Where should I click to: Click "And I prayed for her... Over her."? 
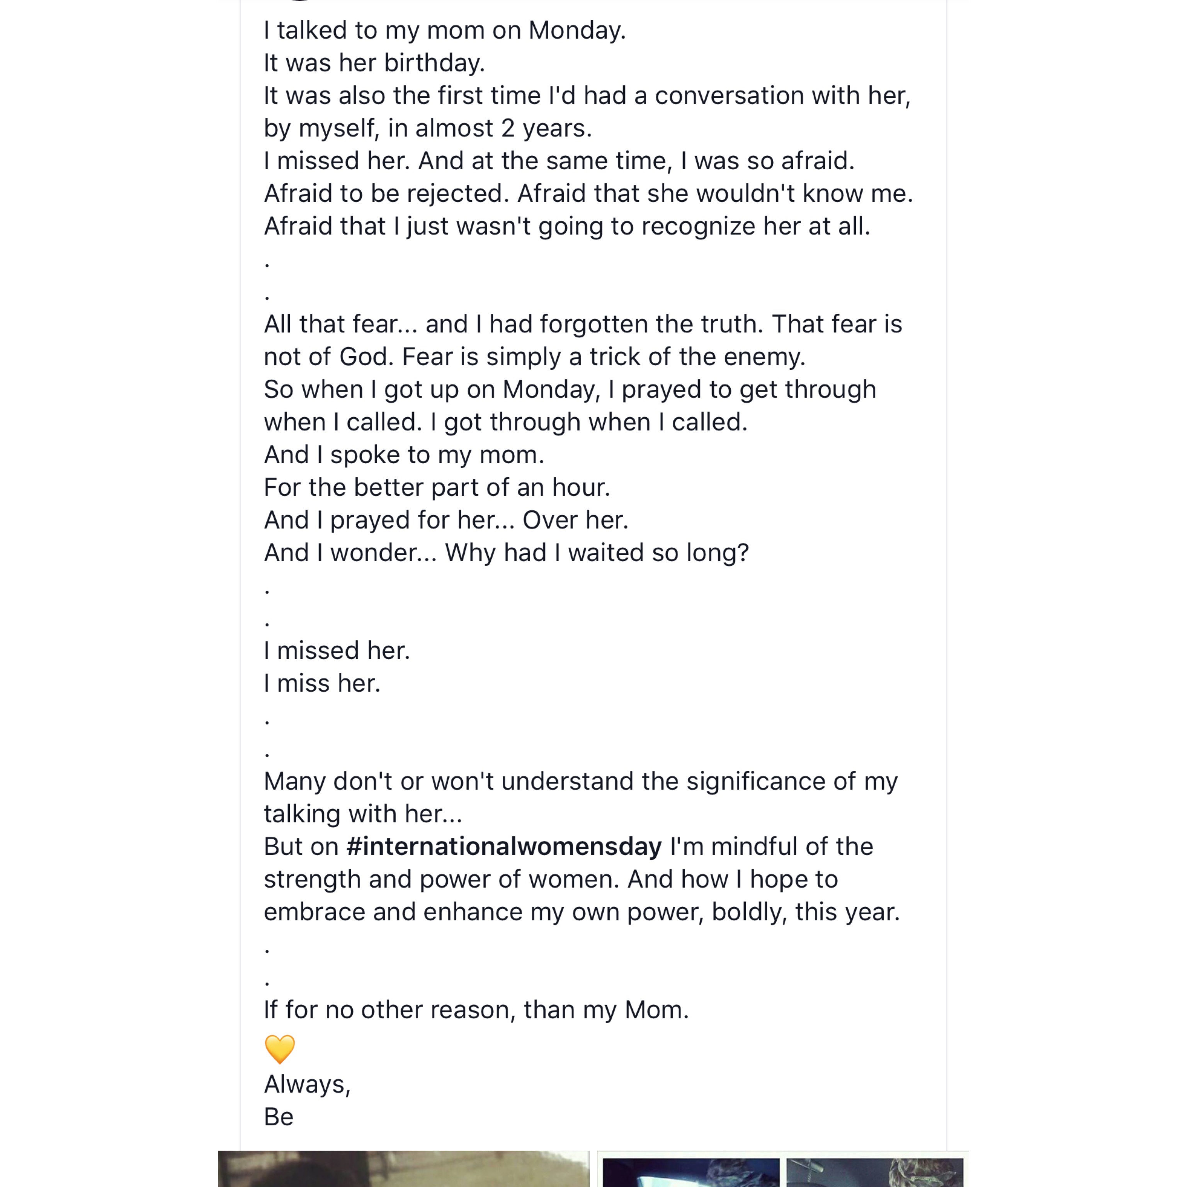click(446, 520)
